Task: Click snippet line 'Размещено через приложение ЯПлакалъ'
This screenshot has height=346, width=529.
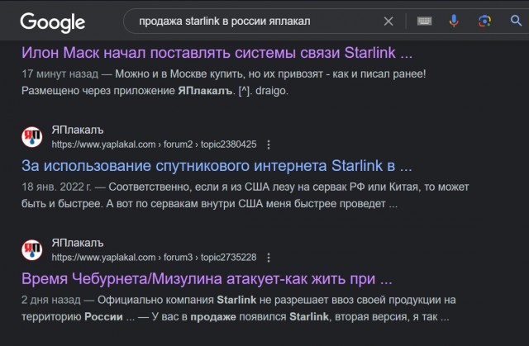Action: tap(155, 91)
